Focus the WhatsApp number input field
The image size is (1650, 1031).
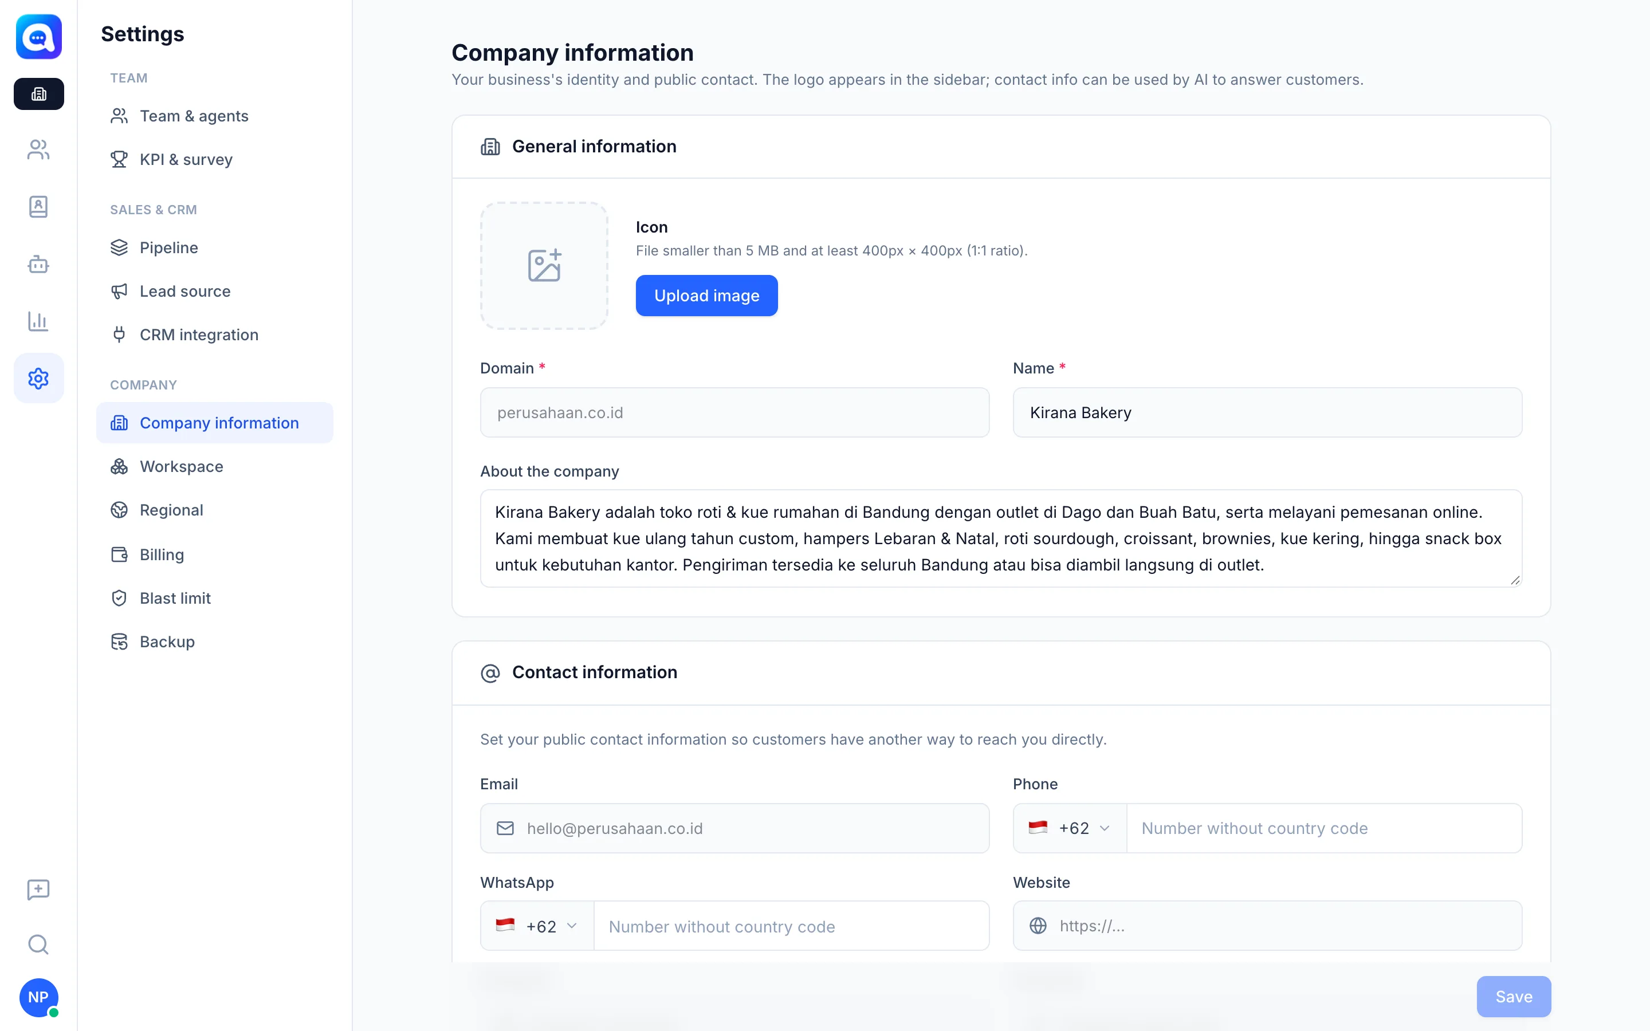point(791,926)
